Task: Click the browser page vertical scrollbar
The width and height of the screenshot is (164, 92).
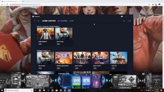Action: pos(163,28)
